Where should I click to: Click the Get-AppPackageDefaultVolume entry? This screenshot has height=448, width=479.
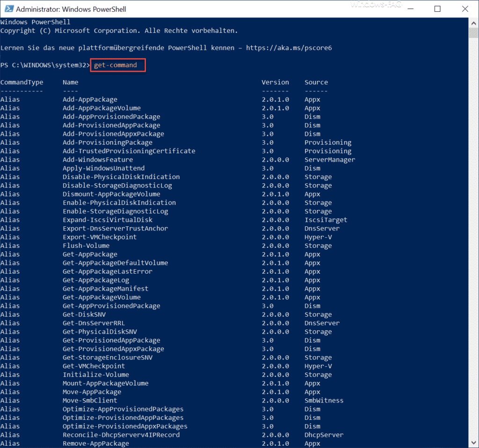[116, 263]
